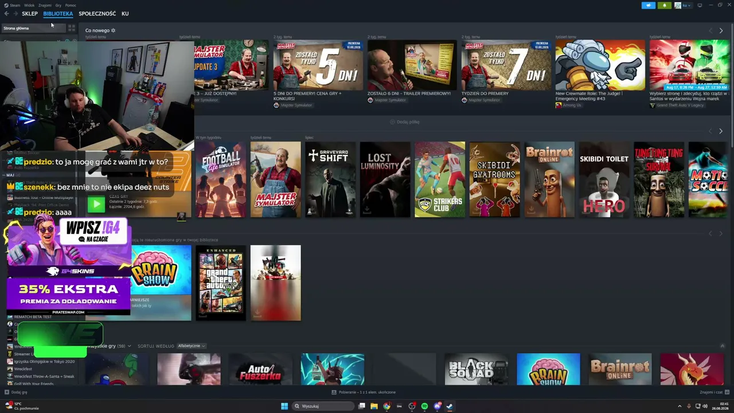Open File Explorer from the taskbar

(x=374, y=406)
